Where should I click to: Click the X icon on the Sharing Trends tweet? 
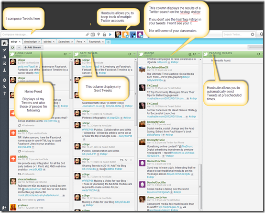point(126,160)
